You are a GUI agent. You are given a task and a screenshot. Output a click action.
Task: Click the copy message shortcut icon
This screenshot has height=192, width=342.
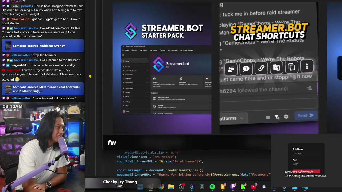tap(292, 67)
